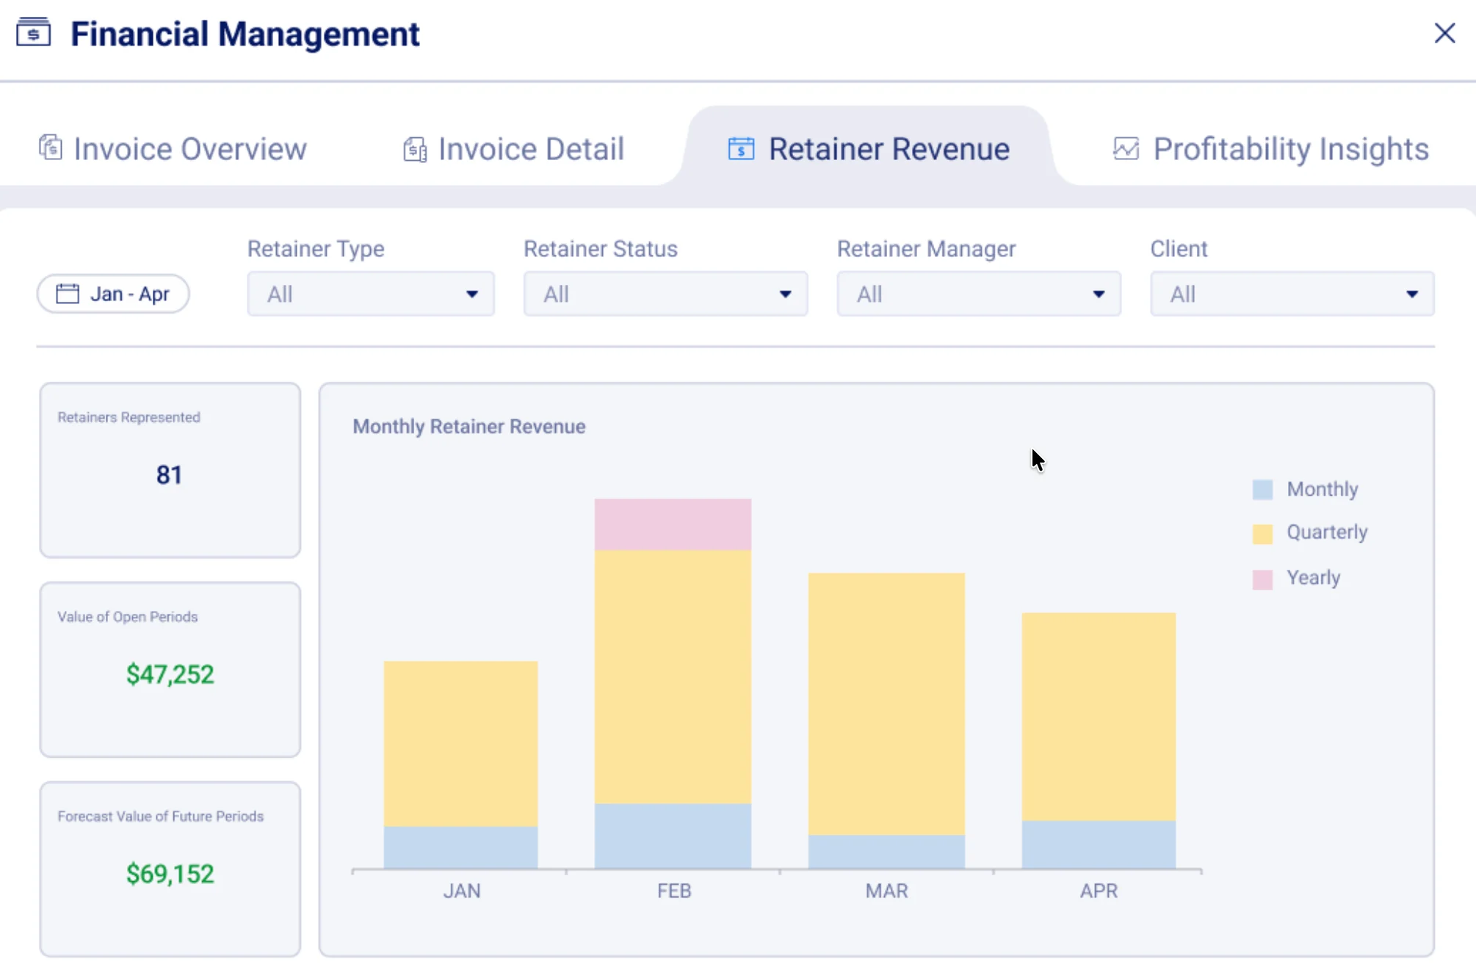Click the Invoice Overview invoices icon
Image resolution: width=1476 pixels, height=978 pixels.
pyautogui.click(x=50, y=148)
